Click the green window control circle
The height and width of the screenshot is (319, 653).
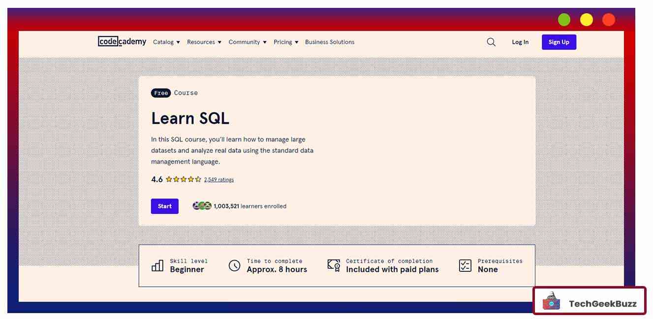tap(563, 19)
